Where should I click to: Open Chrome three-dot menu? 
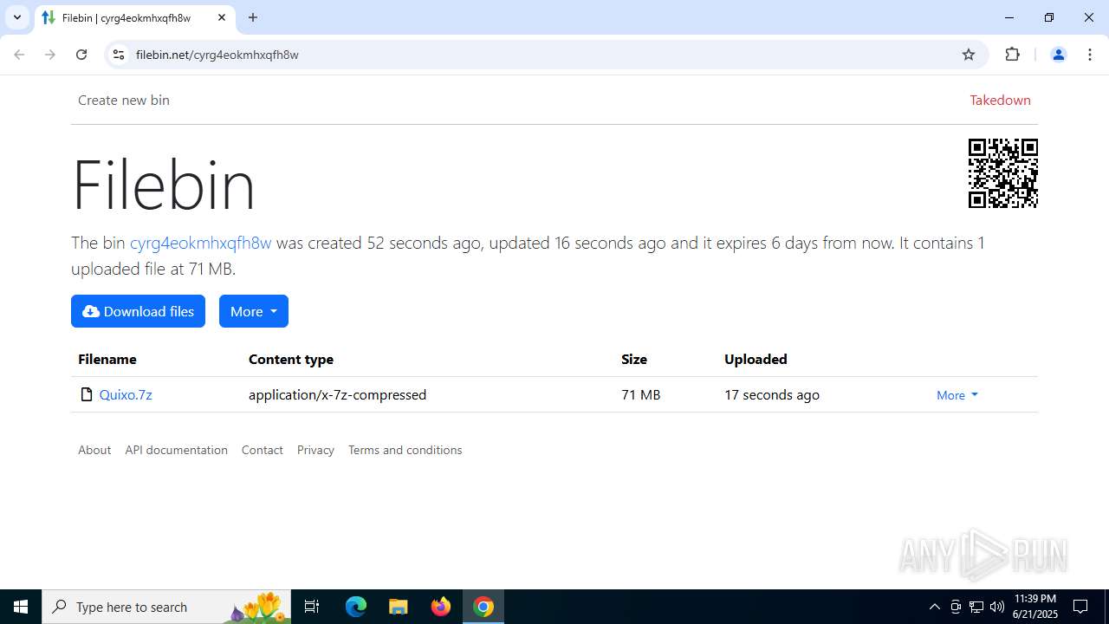pos(1090,55)
